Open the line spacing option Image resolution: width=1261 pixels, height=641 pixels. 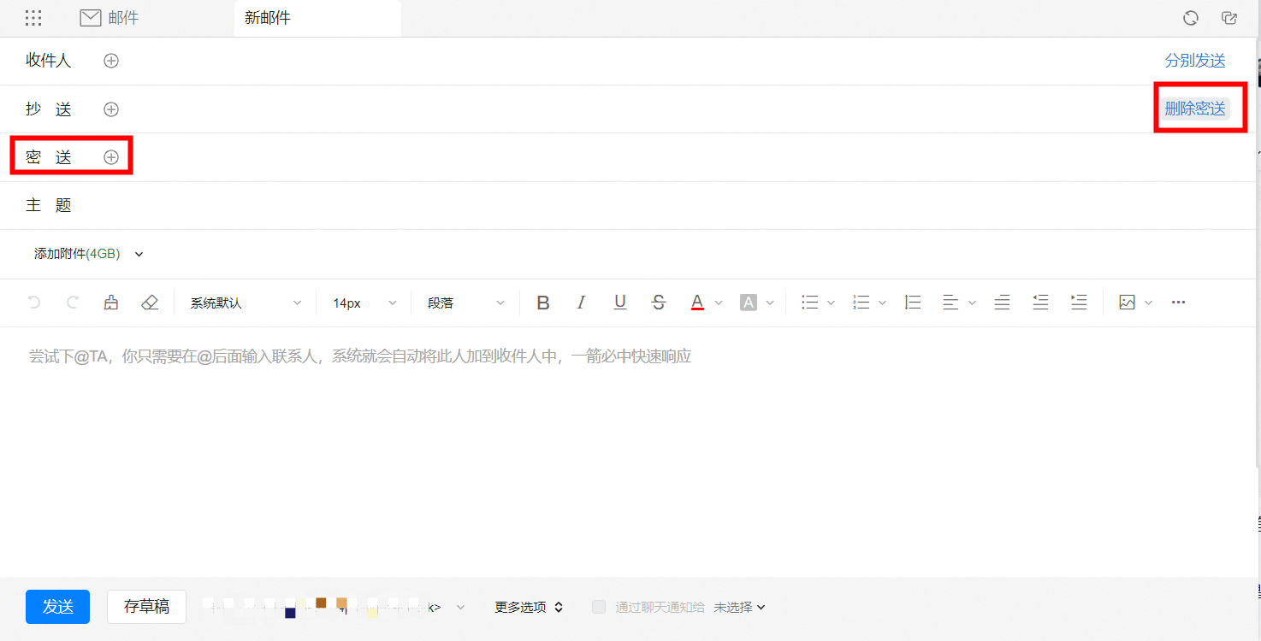[913, 303]
